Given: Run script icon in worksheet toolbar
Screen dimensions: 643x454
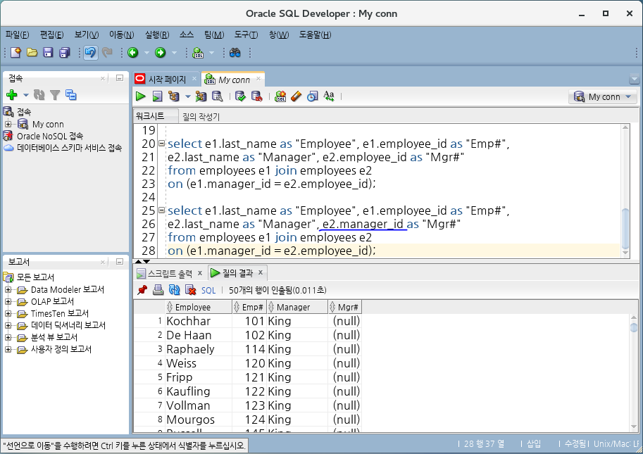Looking at the screenshot, I should [x=157, y=96].
